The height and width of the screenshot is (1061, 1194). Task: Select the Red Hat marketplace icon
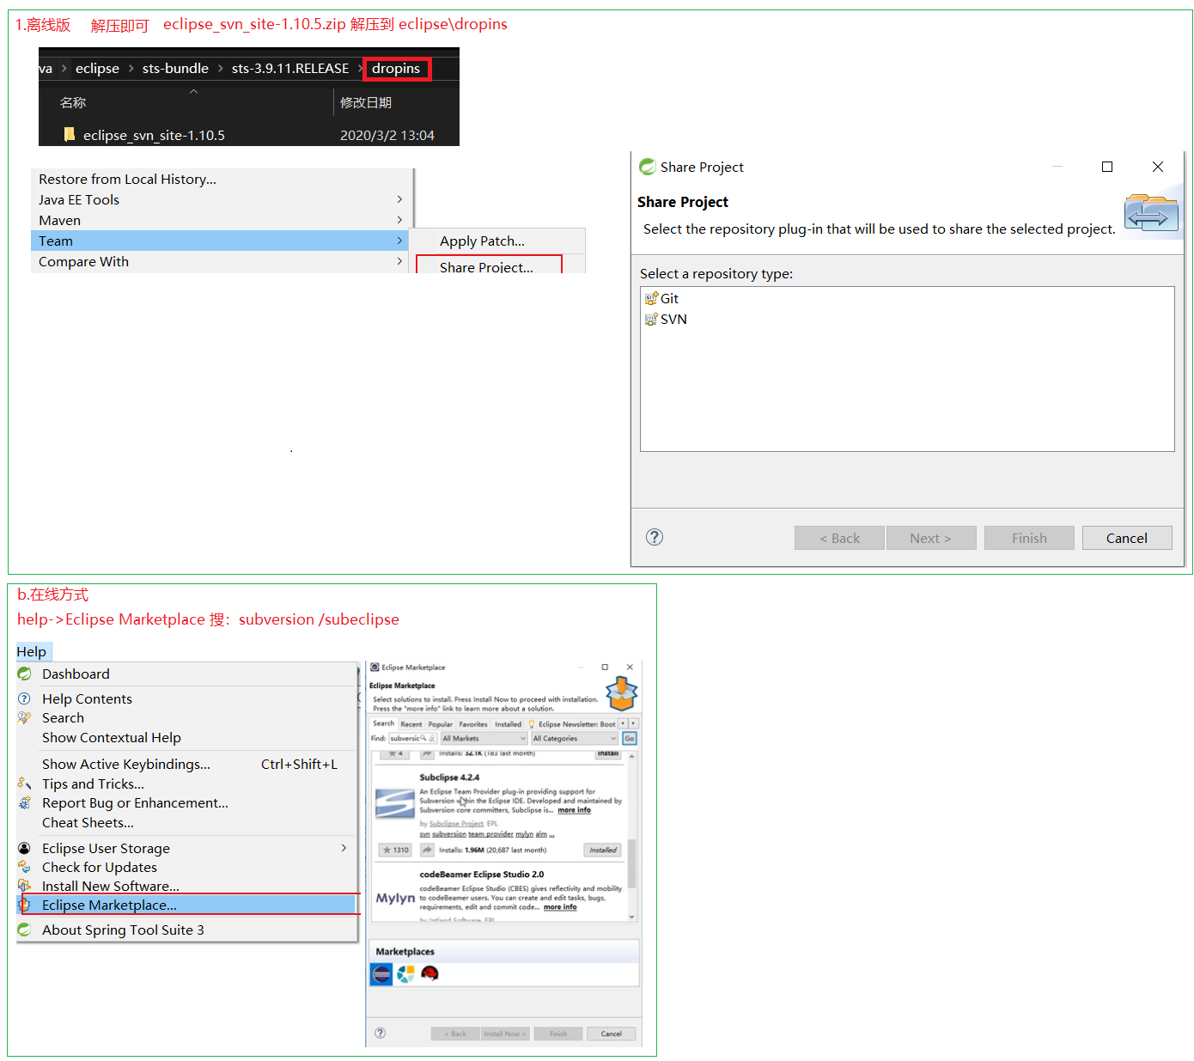429,973
